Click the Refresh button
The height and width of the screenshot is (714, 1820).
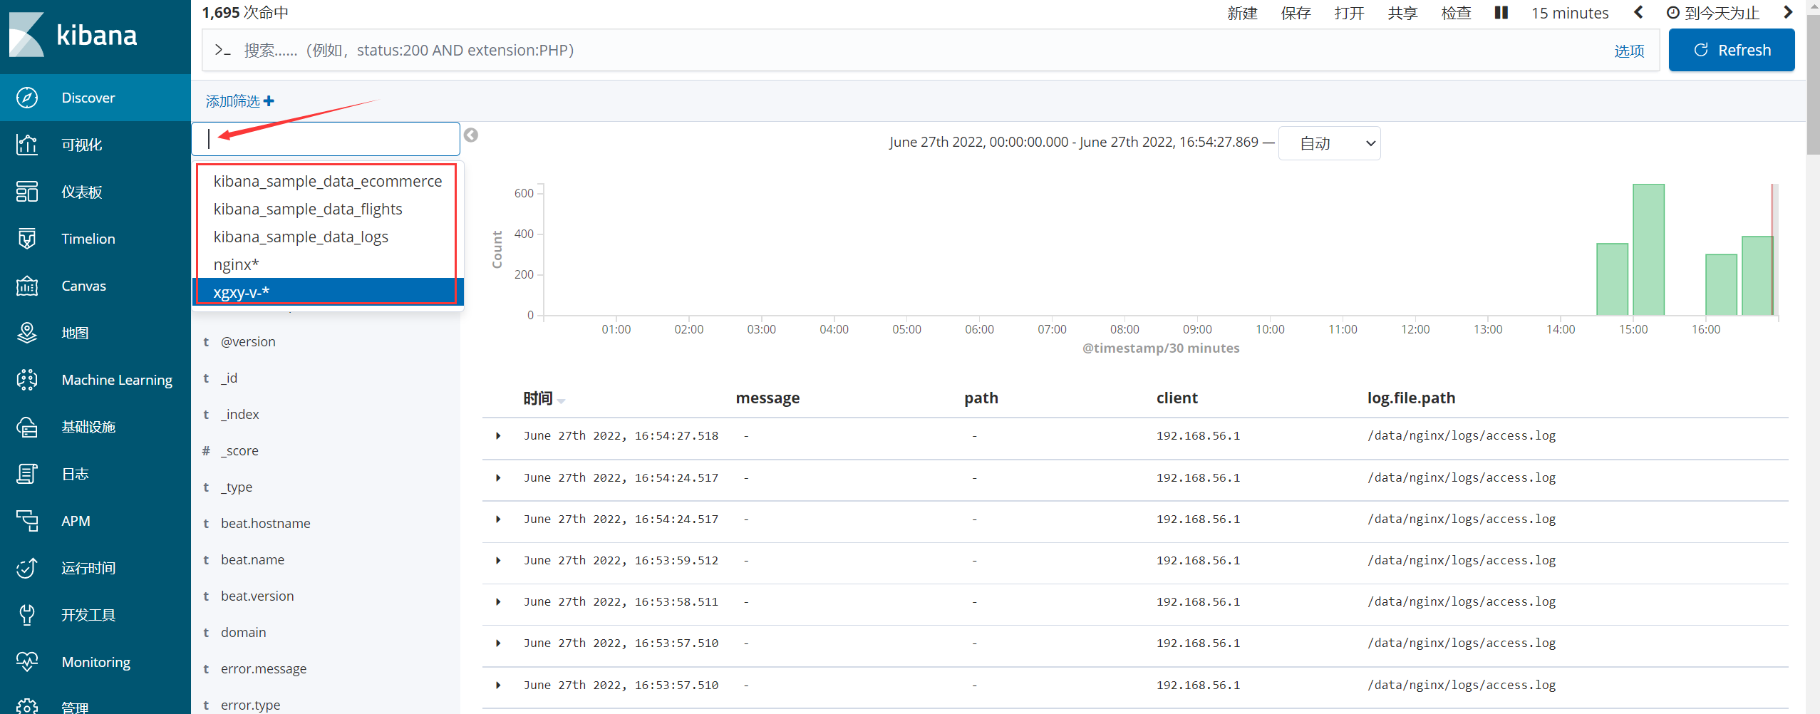(1732, 50)
